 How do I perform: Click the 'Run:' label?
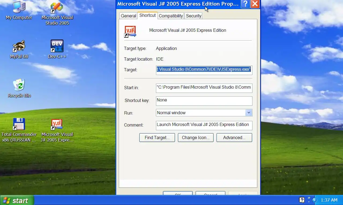tap(128, 113)
